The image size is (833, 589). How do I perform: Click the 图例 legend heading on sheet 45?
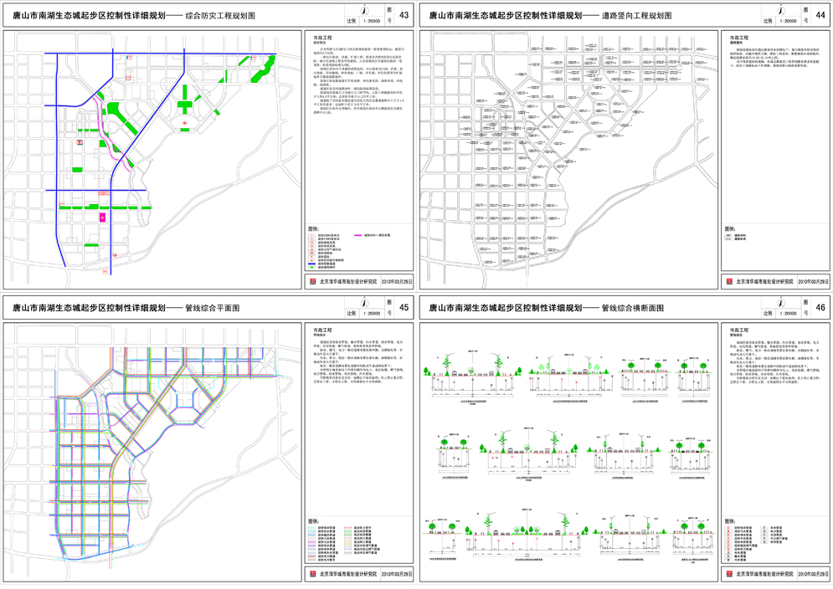pyautogui.click(x=313, y=521)
